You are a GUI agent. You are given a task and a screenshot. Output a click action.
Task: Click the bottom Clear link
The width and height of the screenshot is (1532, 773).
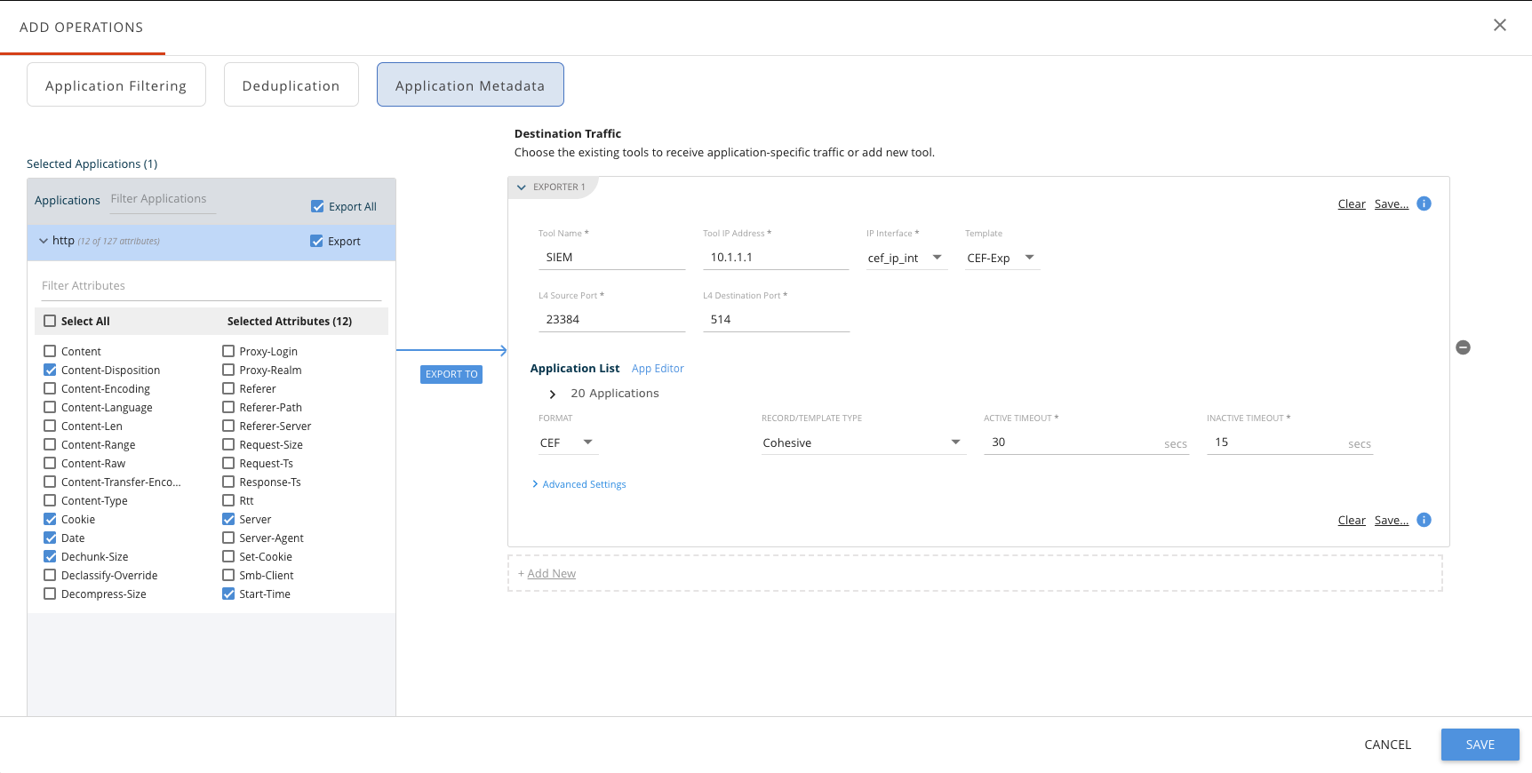click(x=1352, y=520)
